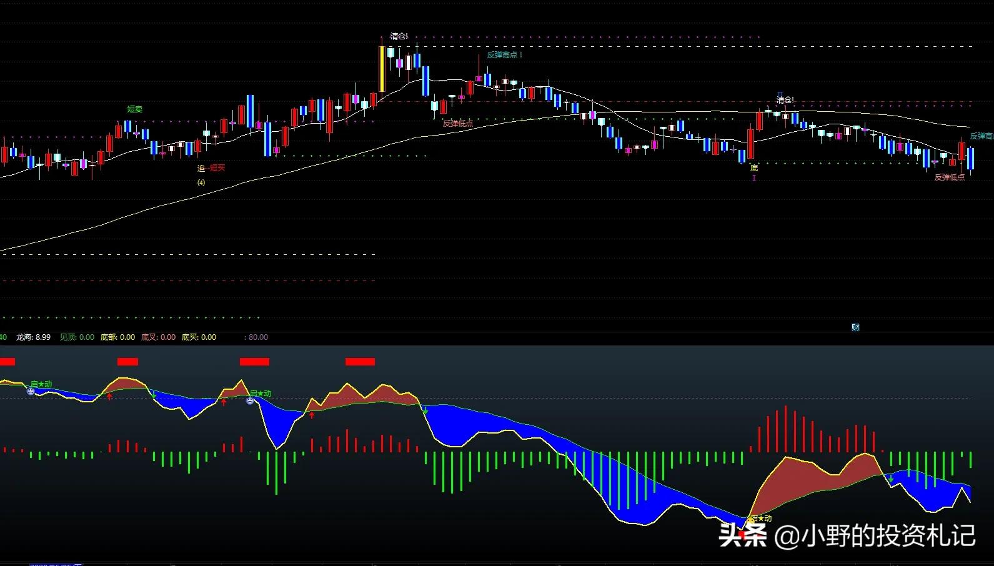994x566 pixels.
Task: Select the 清仓! label above the yellow candle
Action: 399,36
